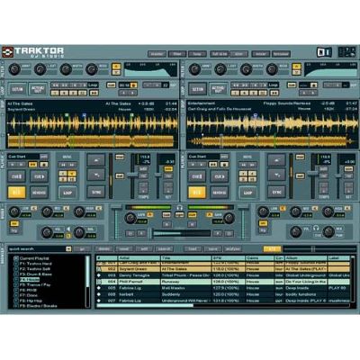Image resolution: width=360 pixels, height=360 pixels.
Task: Click the Native Instruments logo icon
Action: (324, 52)
